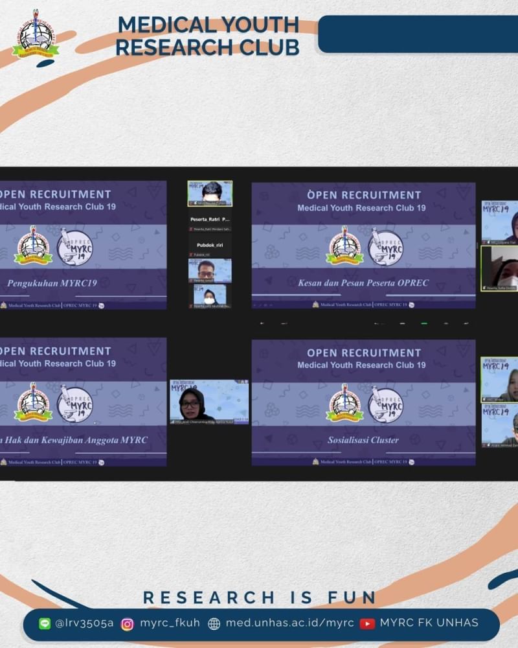Open the myrc_fkuh Instagram handle
Image resolution: width=518 pixels, height=648 pixels.
point(170,623)
